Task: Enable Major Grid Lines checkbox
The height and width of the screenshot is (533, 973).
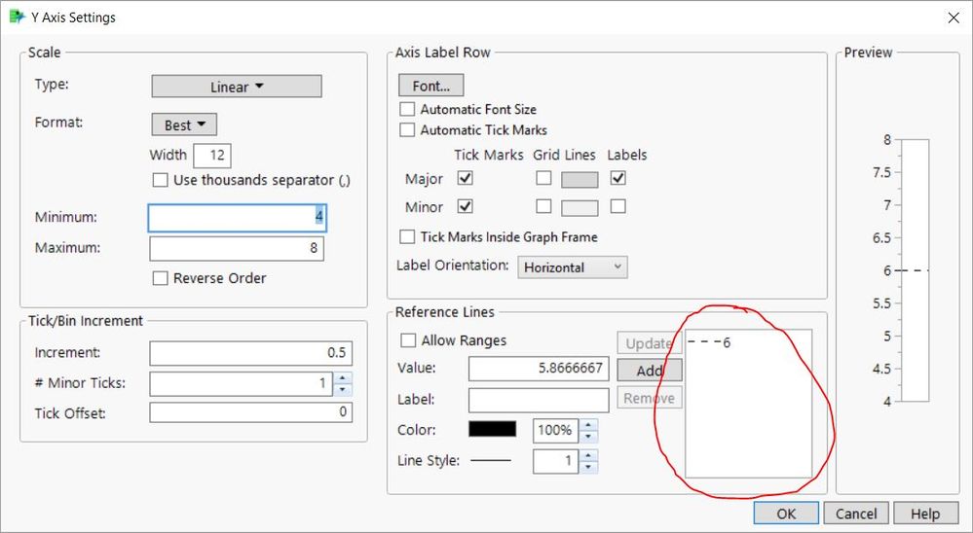Action: pos(543,178)
